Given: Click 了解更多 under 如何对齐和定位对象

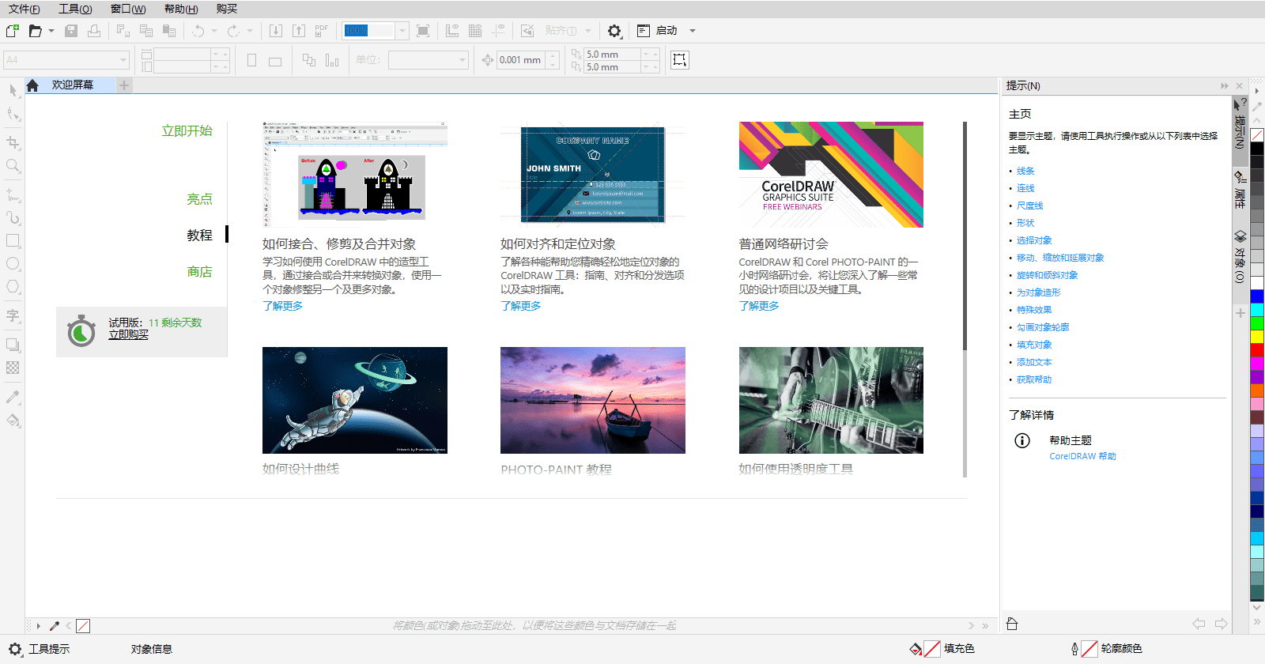Looking at the screenshot, I should 521,306.
